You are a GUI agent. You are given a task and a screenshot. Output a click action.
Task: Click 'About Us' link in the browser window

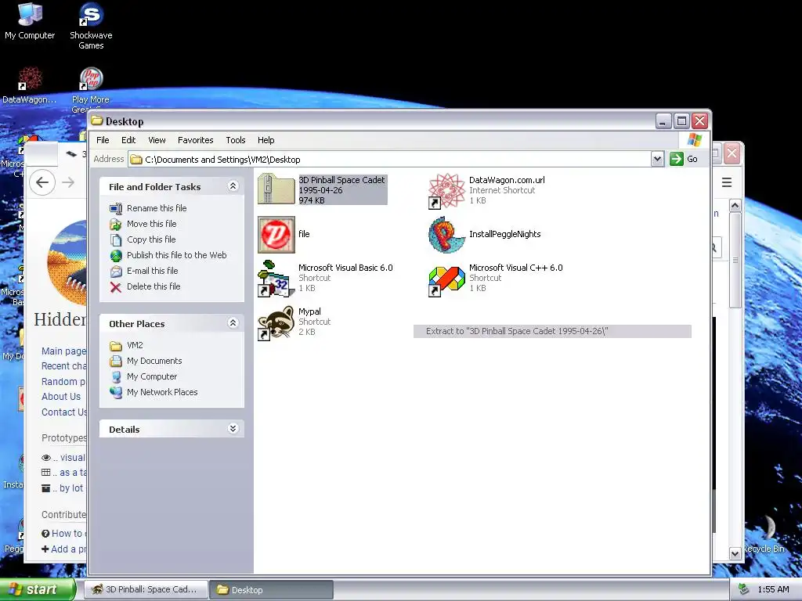(61, 397)
